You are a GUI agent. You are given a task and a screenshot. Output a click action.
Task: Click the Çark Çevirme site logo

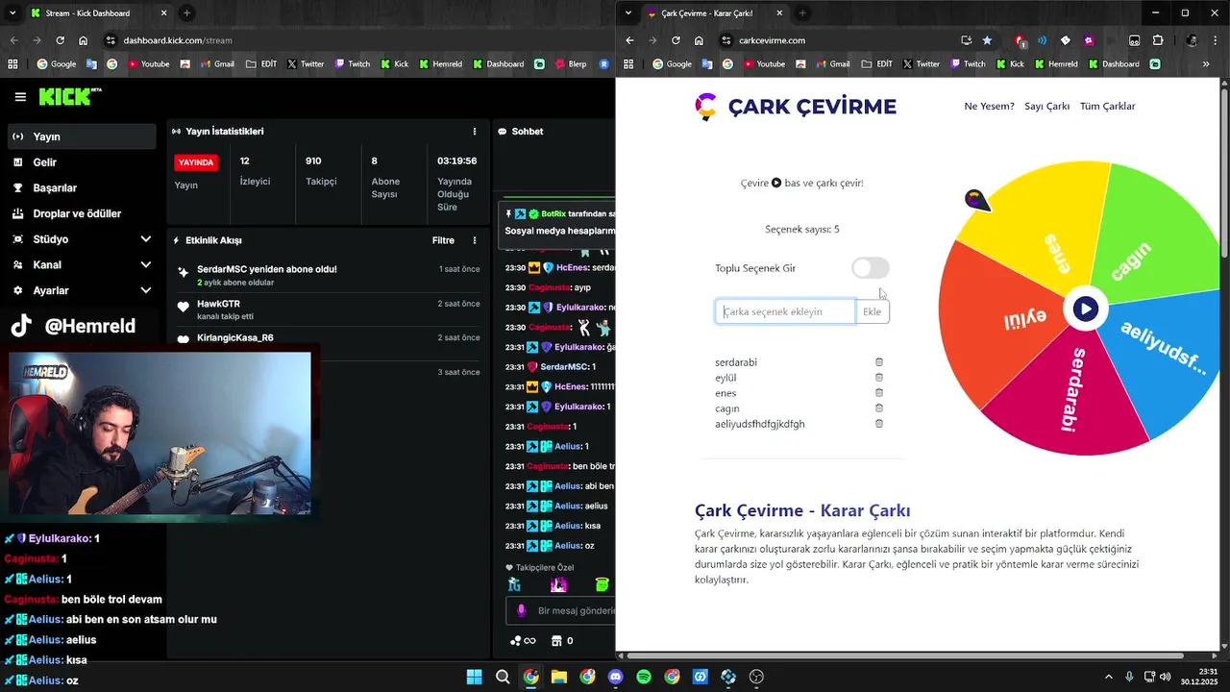coord(795,107)
